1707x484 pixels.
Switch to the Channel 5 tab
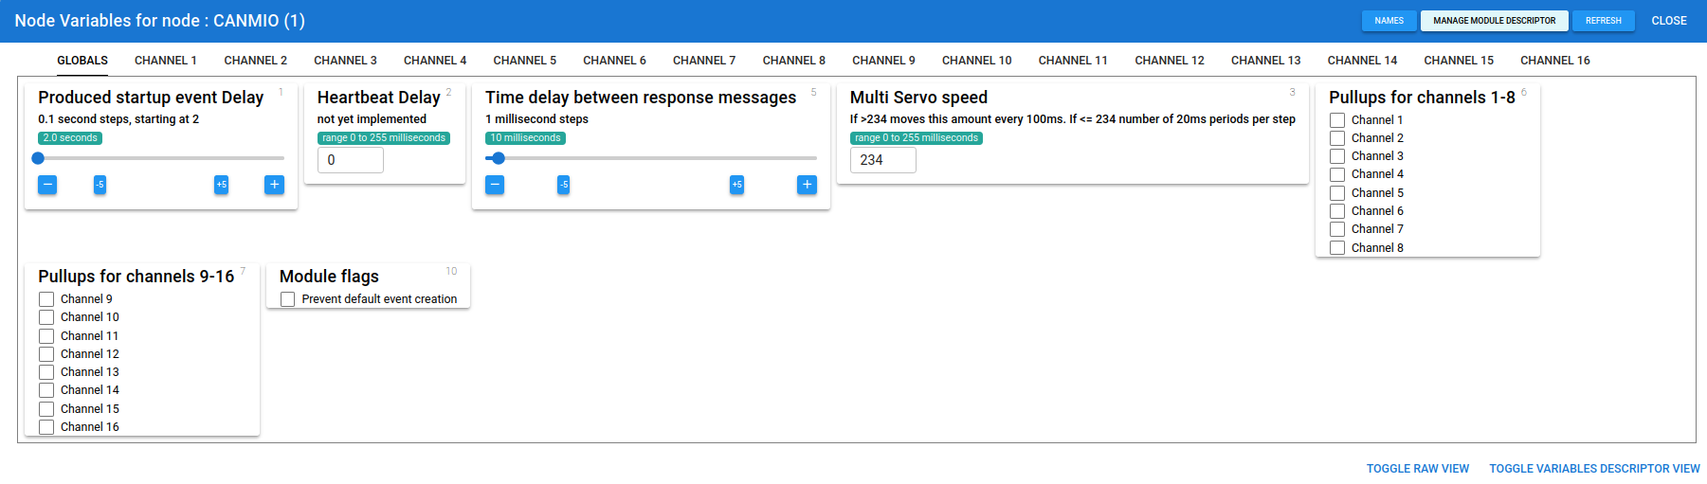point(524,61)
